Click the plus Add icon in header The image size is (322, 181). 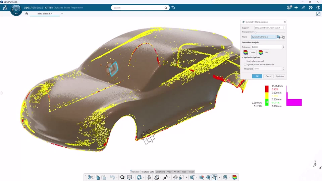tap(296, 8)
